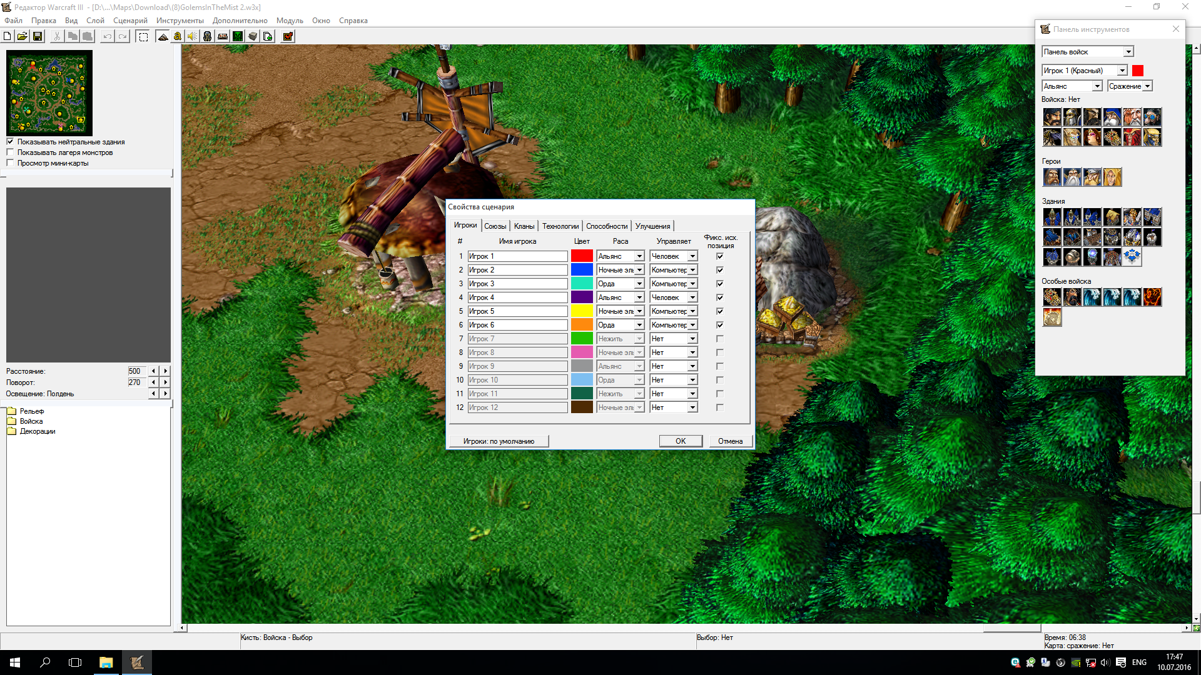Click the yellow color swatch of Player 5
The width and height of the screenshot is (1201, 675).
582,311
